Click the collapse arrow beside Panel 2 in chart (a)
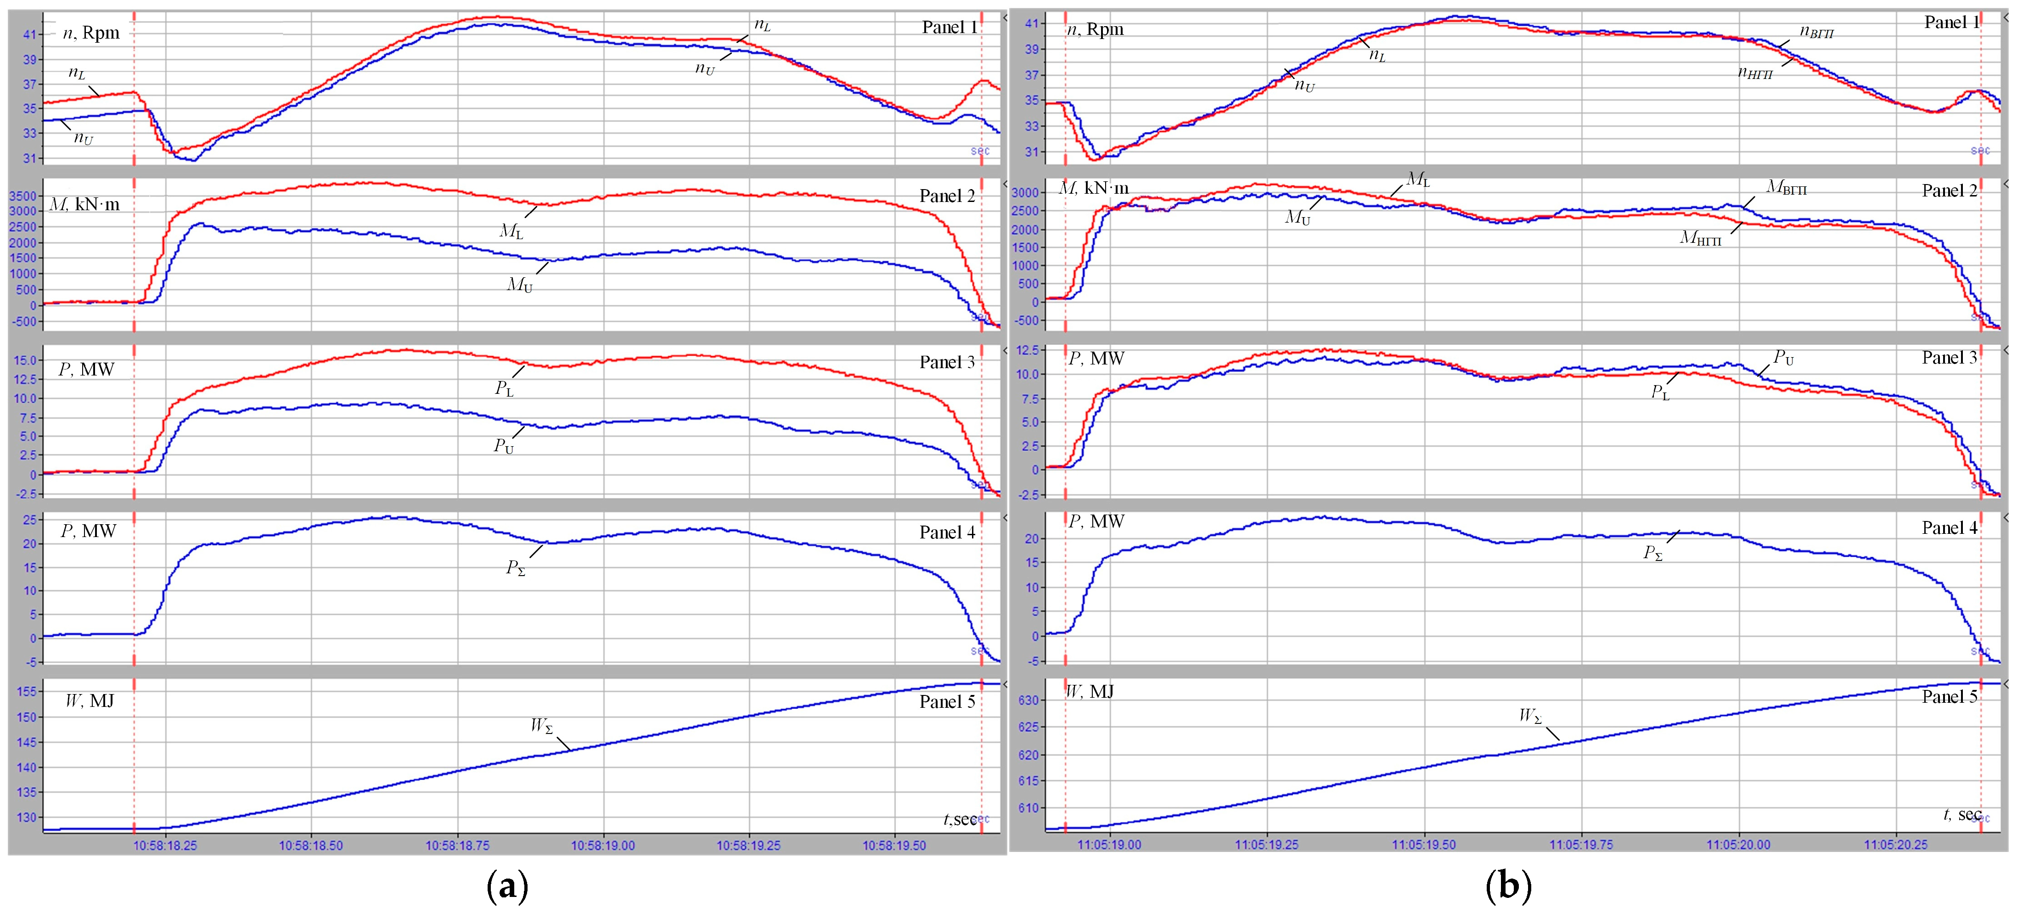The image size is (2023, 913). 1006,184
